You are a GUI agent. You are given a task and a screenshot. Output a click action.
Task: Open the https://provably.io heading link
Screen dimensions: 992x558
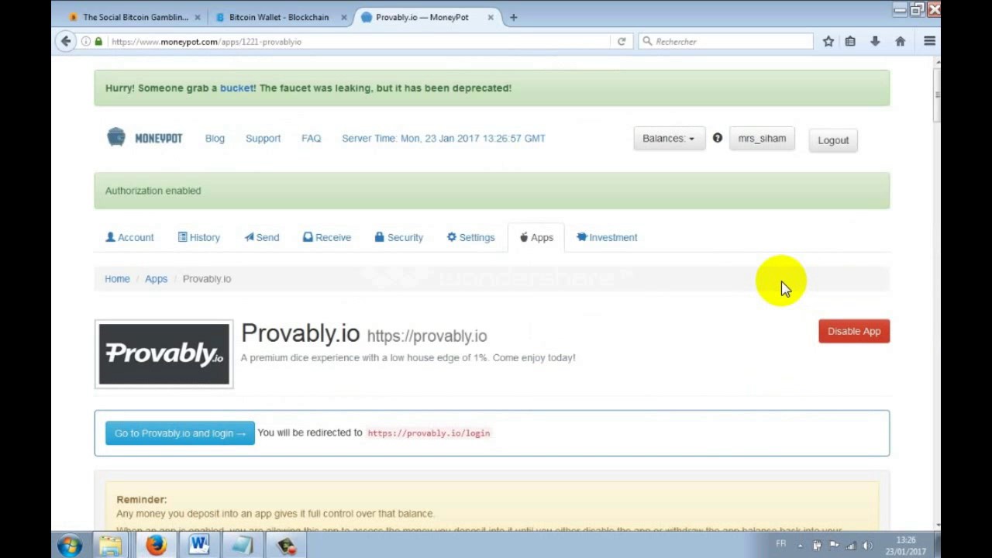pyautogui.click(x=427, y=336)
